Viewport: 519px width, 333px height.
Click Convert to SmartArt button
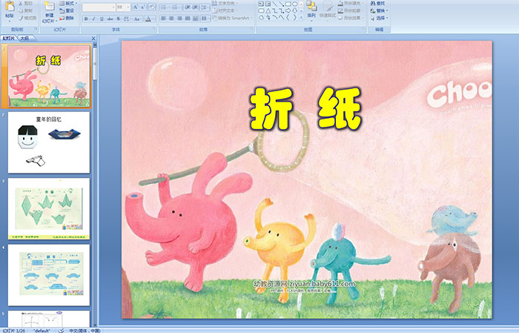pos(232,18)
